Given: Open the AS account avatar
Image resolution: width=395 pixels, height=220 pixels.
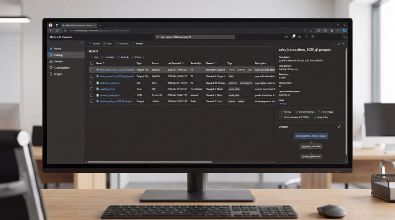Looking at the screenshot, I should tap(344, 37).
